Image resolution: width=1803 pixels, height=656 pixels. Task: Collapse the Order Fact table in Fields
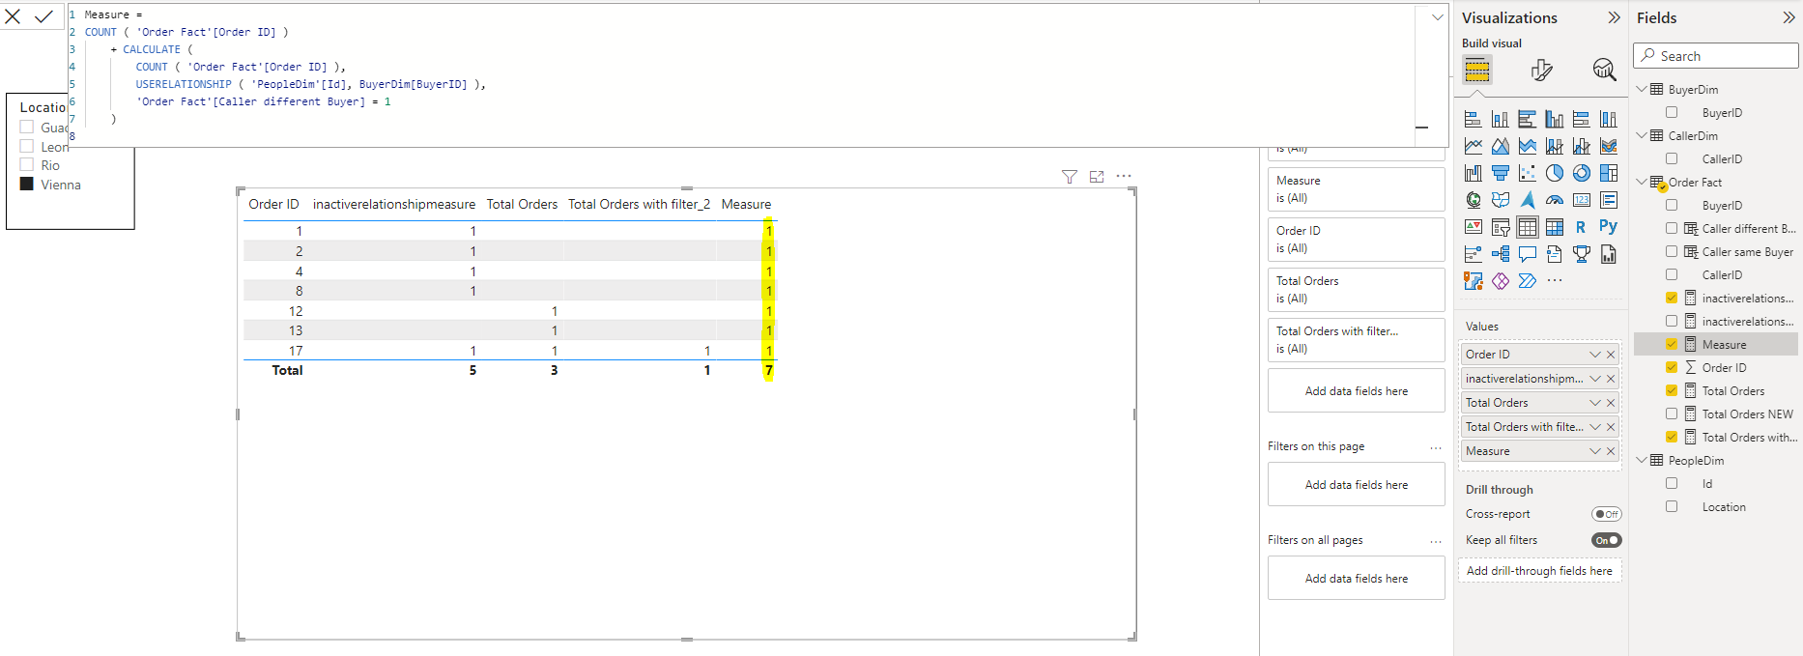click(x=1642, y=182)
